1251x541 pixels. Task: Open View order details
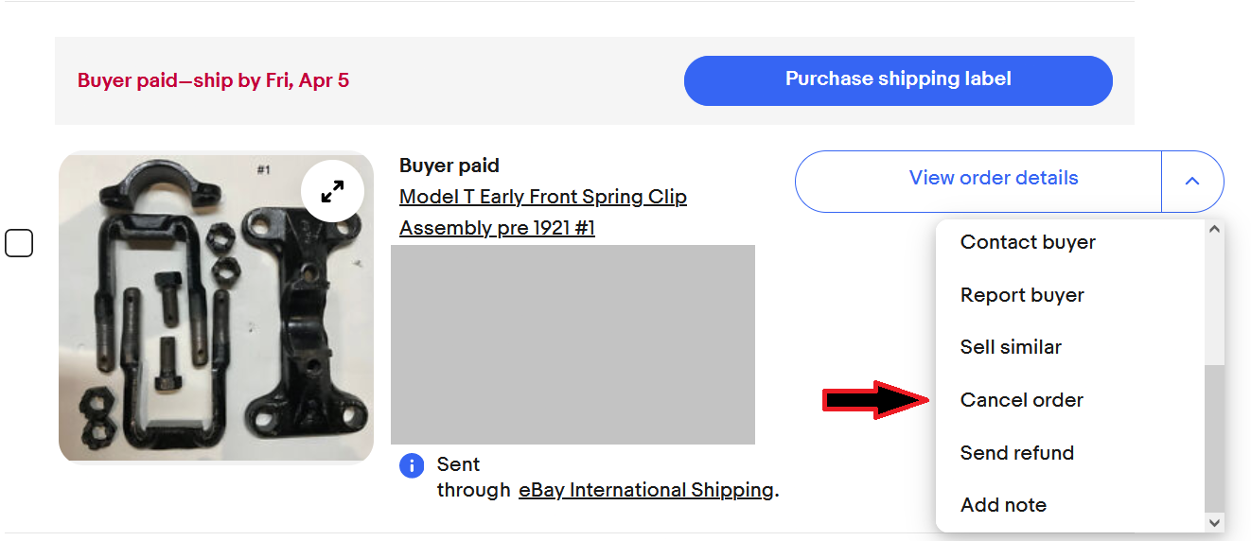tap(993, 179)
